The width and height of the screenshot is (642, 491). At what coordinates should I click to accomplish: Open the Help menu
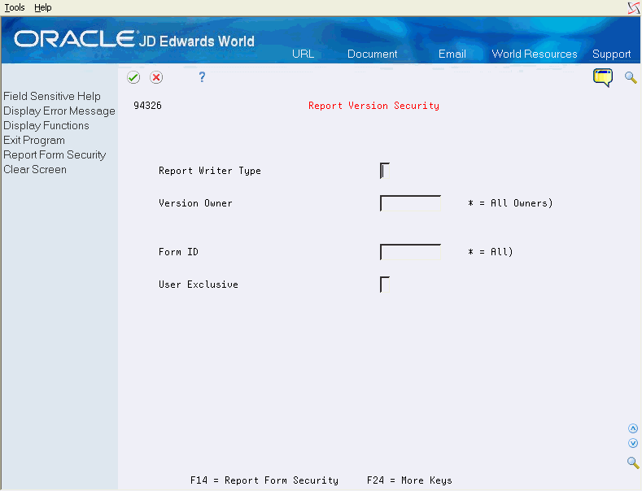coord(42,7)
